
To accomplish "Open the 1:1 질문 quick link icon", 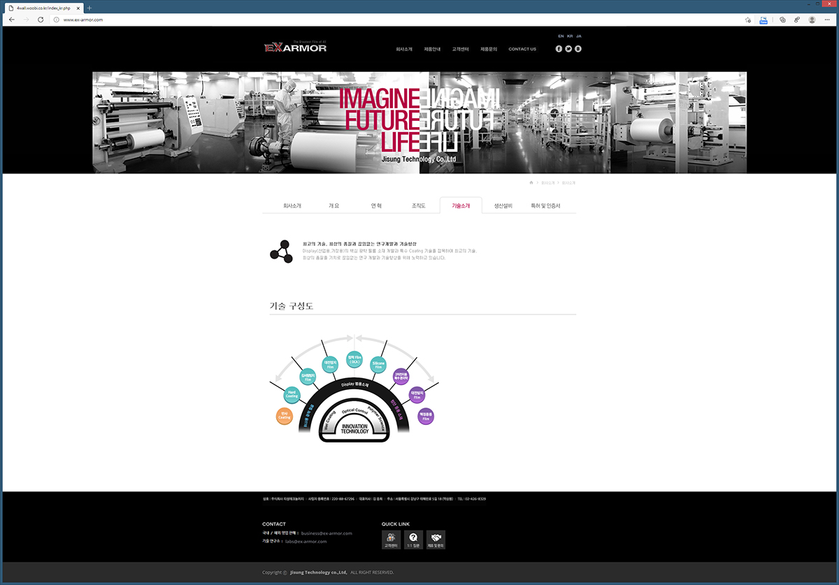I will (x=413, y=540).
